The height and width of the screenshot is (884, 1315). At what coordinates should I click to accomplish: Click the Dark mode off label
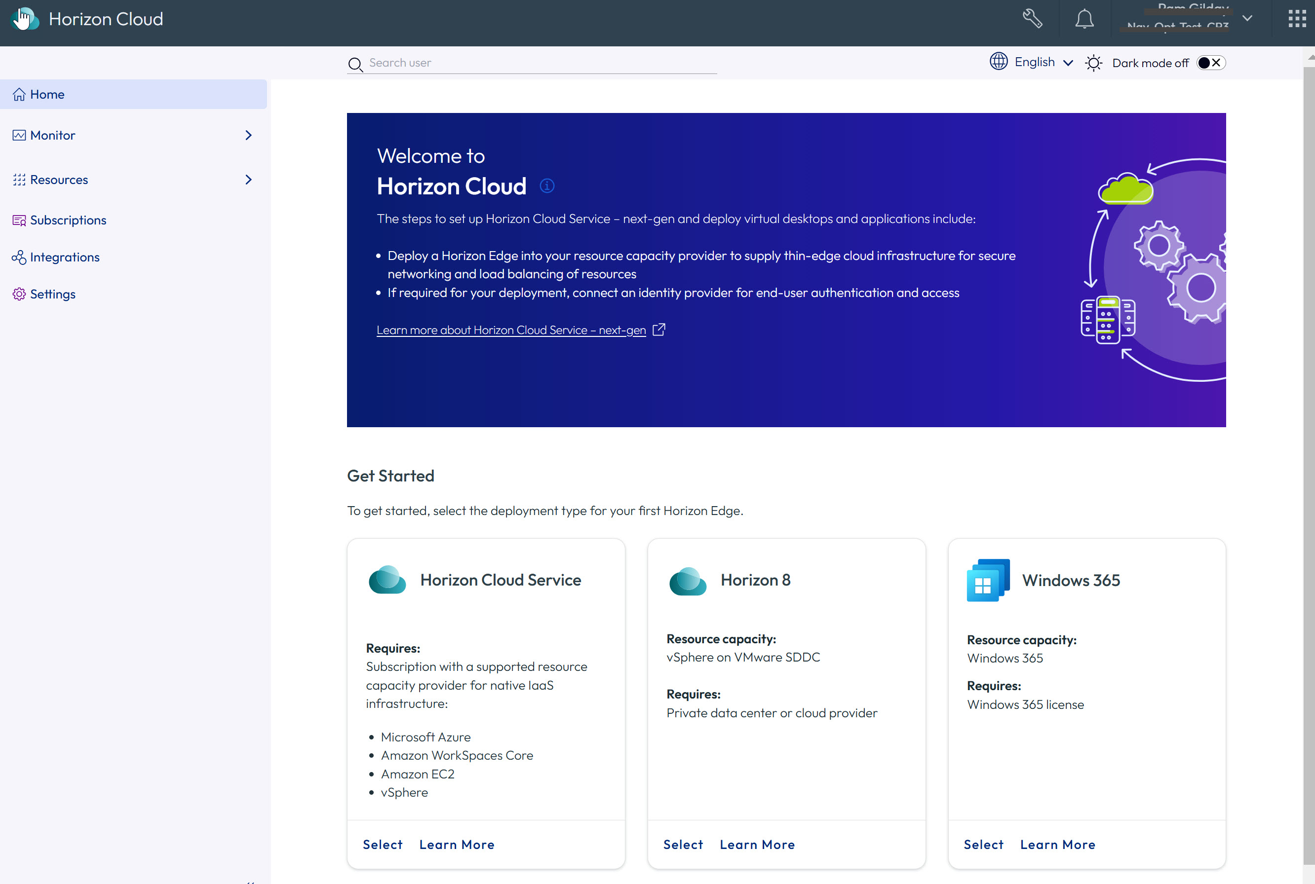tap(1150, 63)
